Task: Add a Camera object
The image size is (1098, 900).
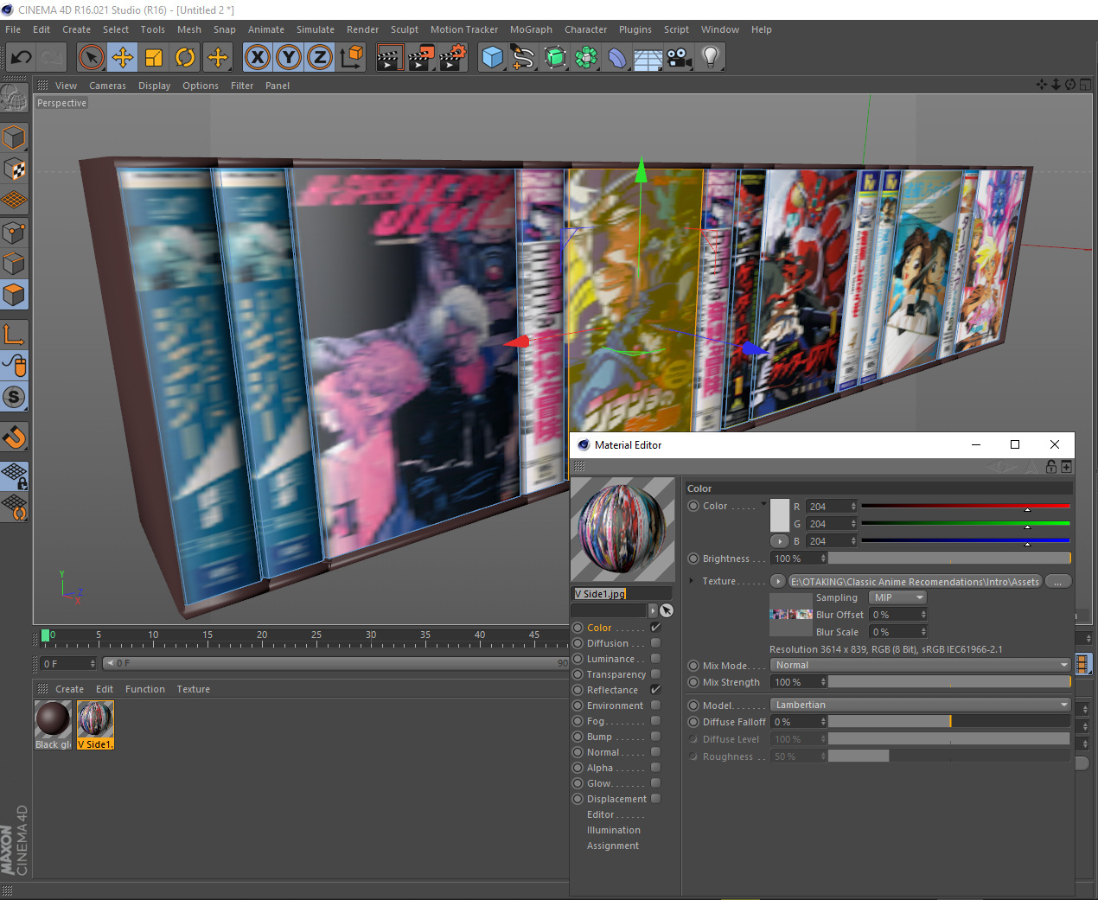Action: (680, 58)
